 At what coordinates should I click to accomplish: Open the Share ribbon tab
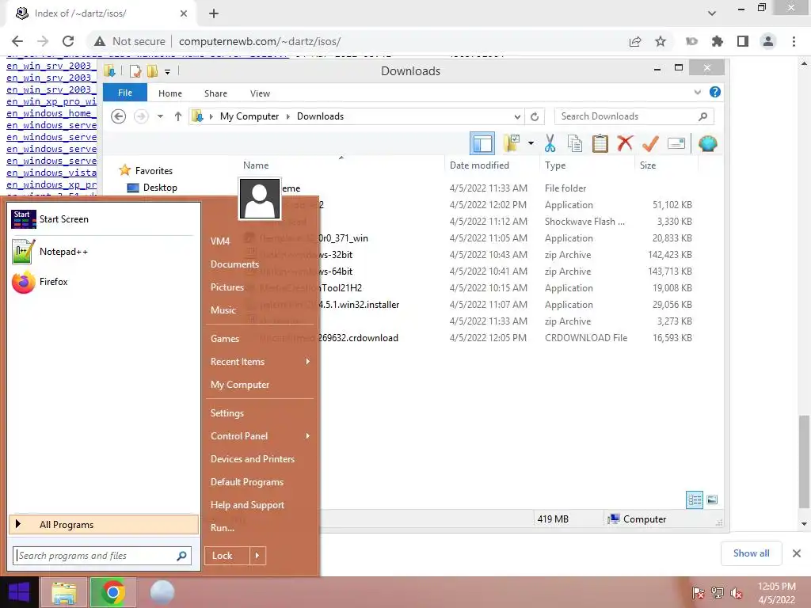point(215,93)
